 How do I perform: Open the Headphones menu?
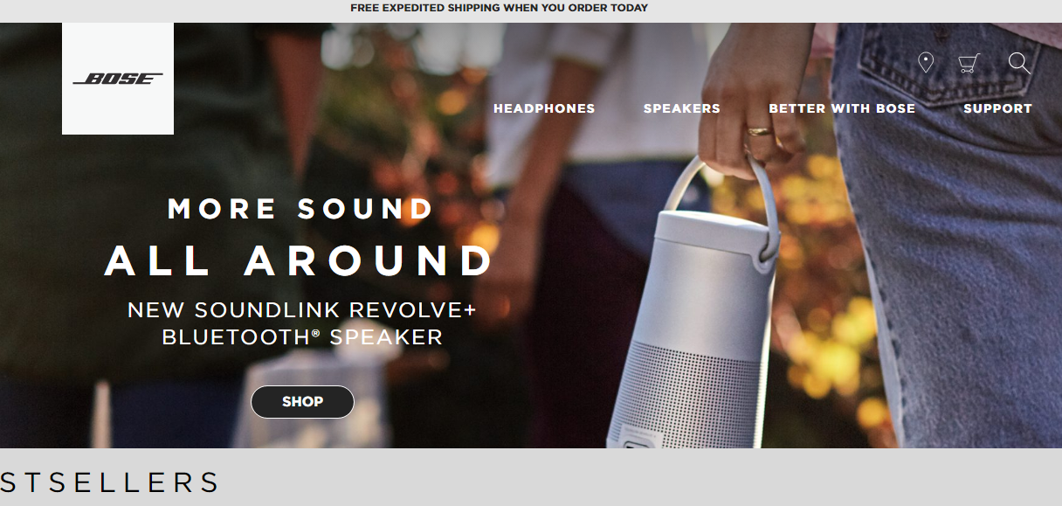(x=544, y=108)
